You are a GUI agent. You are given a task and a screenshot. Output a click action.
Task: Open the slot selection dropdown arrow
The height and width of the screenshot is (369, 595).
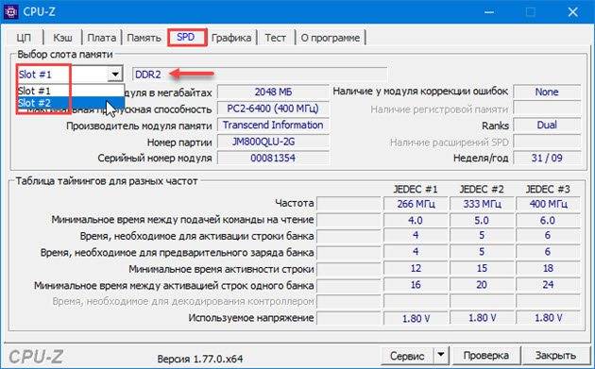(x=114, y=75)
